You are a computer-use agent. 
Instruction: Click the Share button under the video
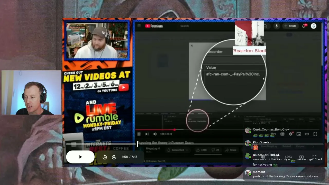point(231,150)
